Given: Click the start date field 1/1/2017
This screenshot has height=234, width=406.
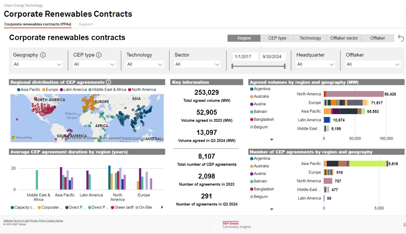Looking at the screenshot, I should [x=245, y=57].
